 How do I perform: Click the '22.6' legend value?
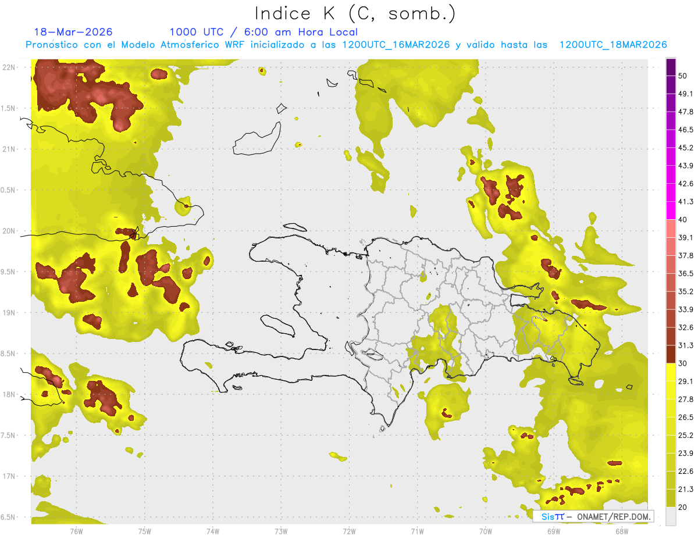[685, 472]
